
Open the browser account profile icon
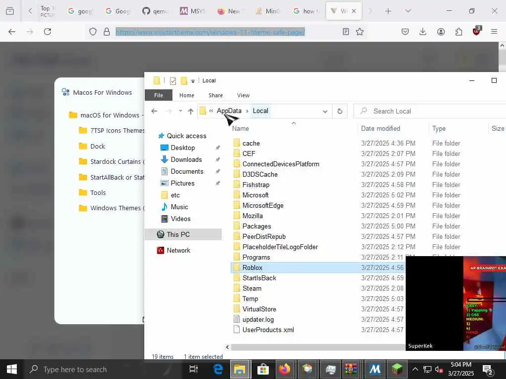coord(441,32)
